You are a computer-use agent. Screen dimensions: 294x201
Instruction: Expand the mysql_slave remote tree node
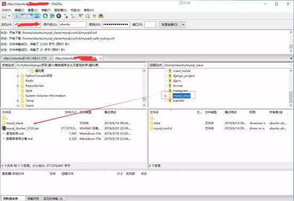[x=165, y=96]
